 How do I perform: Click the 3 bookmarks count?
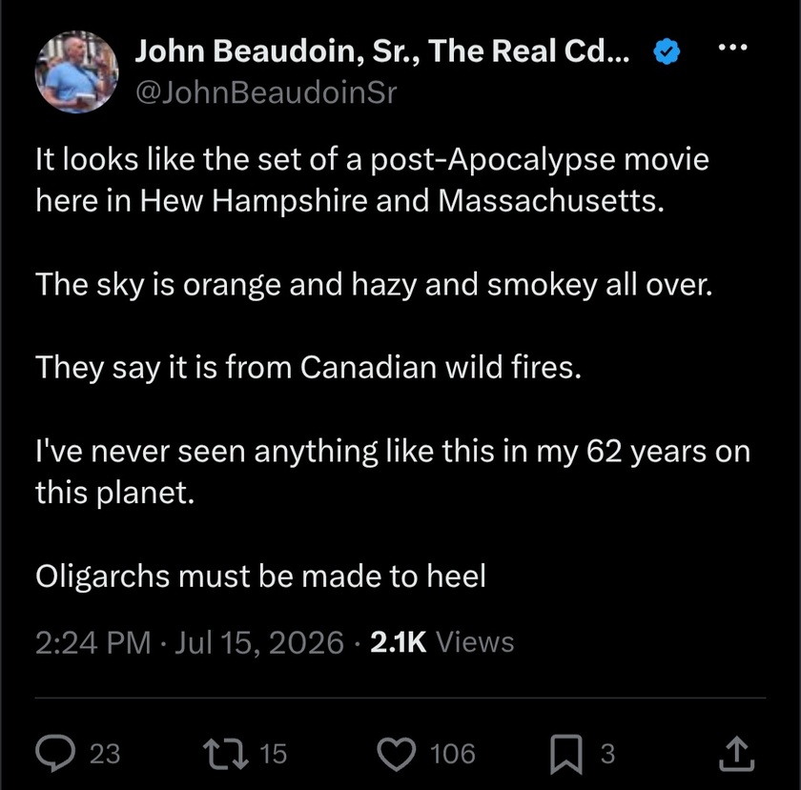[x=607, y=754]
